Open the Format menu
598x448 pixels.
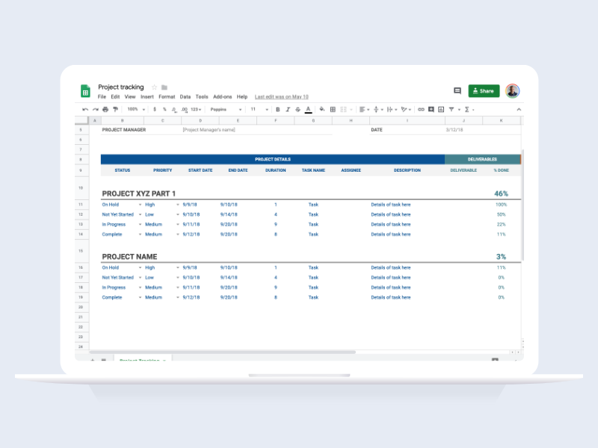click(x=166, y=96)
